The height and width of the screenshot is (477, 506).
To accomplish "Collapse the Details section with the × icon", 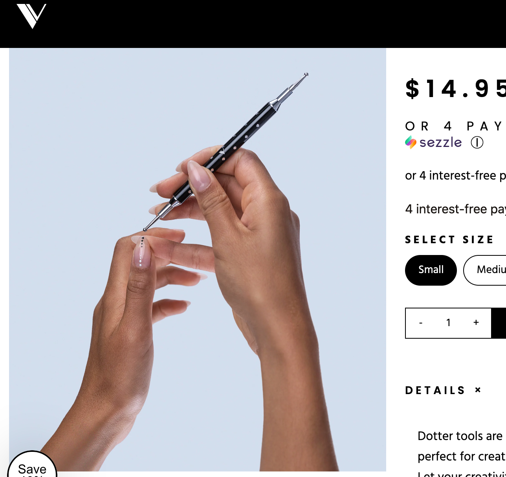I will click(478, 390).
